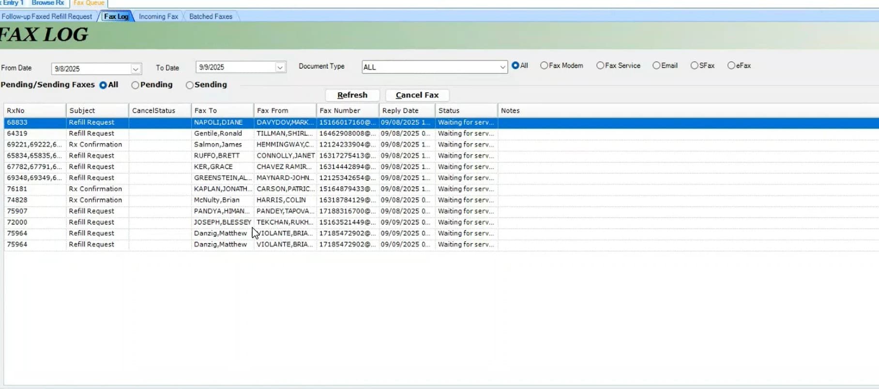Select the row with RxNo 64319
879x389 pixels.
pos(441,134)
